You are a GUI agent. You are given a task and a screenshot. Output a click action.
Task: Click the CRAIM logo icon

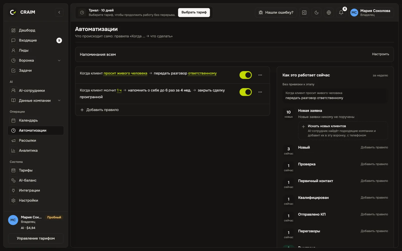[13, 12]
